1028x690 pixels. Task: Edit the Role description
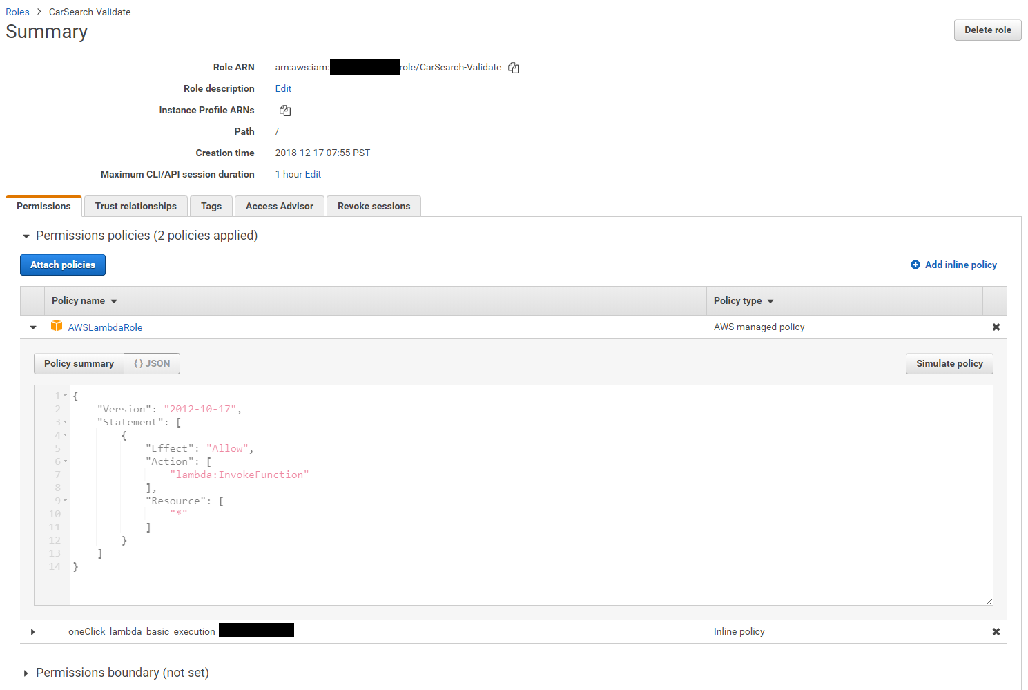283,88
